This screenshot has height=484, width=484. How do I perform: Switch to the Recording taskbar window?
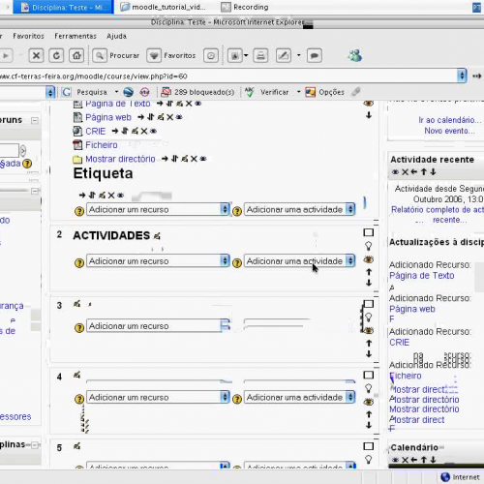(x=245, y=7)
